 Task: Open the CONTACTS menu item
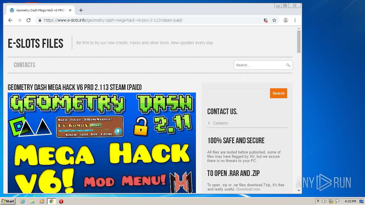point(25,65)
